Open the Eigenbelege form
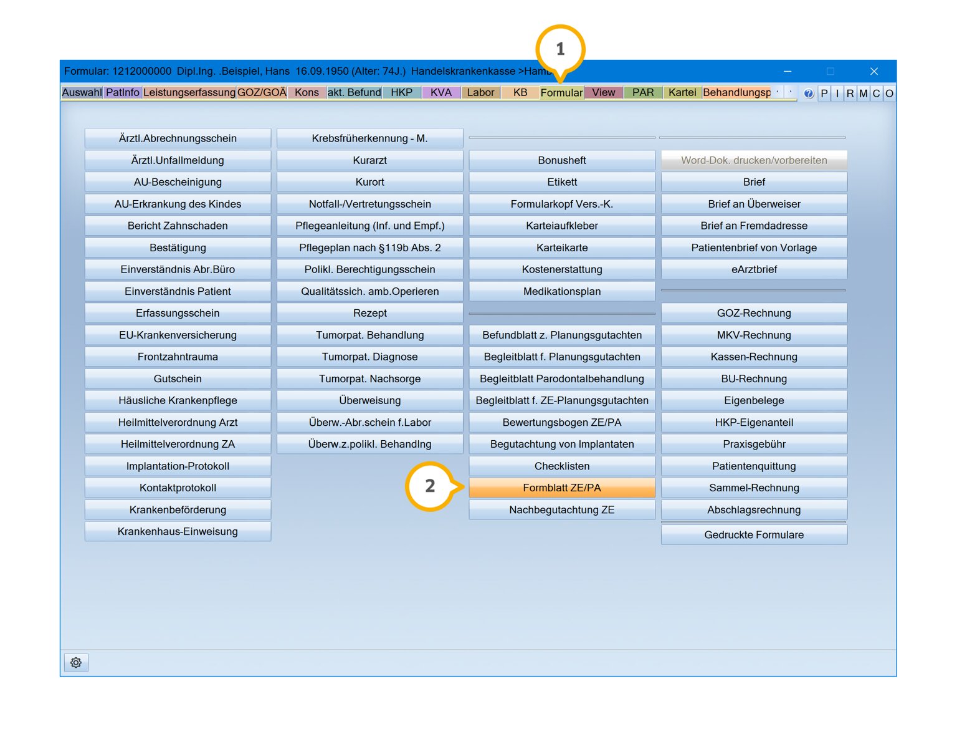The image size is (957, 737). point(754,400)
